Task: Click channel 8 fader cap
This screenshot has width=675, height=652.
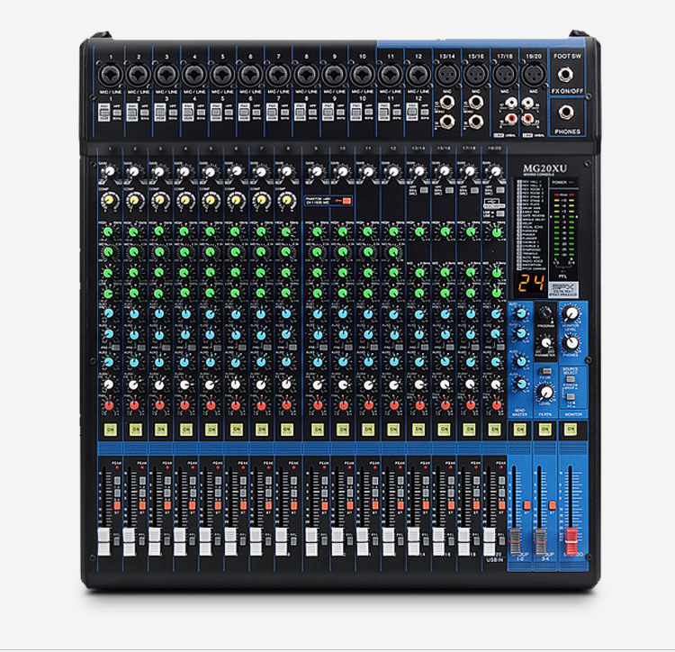Action: point(281,542)
